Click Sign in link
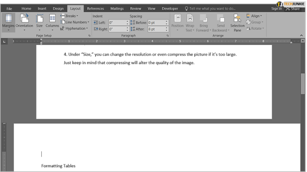Viewport: 307px width, 172px height. tap(276, 8)
